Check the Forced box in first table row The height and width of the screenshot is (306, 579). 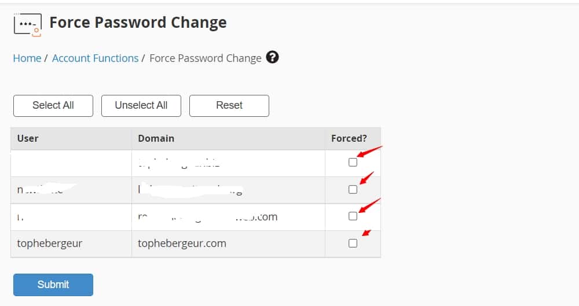pos(353,163)
